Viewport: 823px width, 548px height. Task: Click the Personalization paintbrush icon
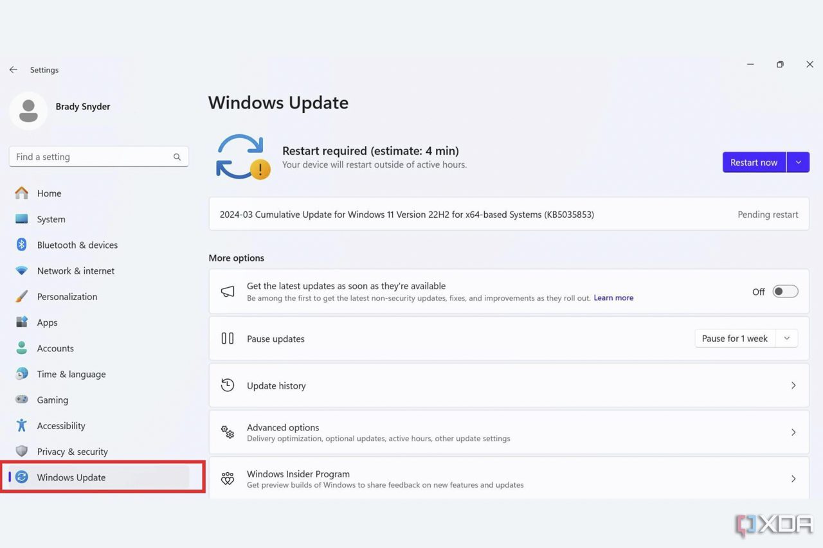coord(22,296)
